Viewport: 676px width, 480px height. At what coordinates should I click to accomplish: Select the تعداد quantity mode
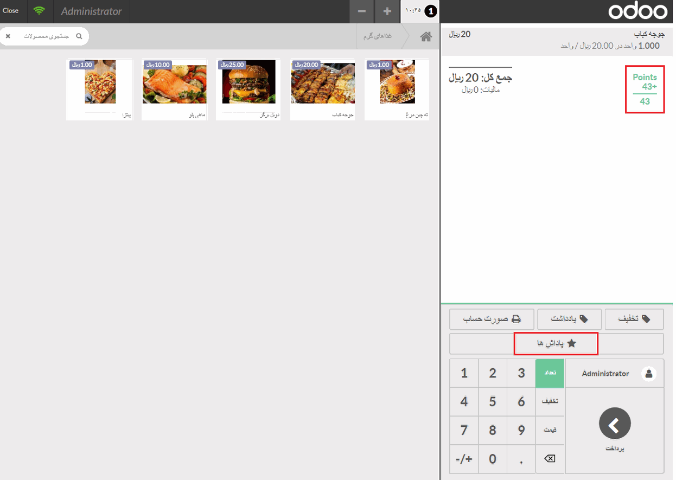(x=550, y=373)
